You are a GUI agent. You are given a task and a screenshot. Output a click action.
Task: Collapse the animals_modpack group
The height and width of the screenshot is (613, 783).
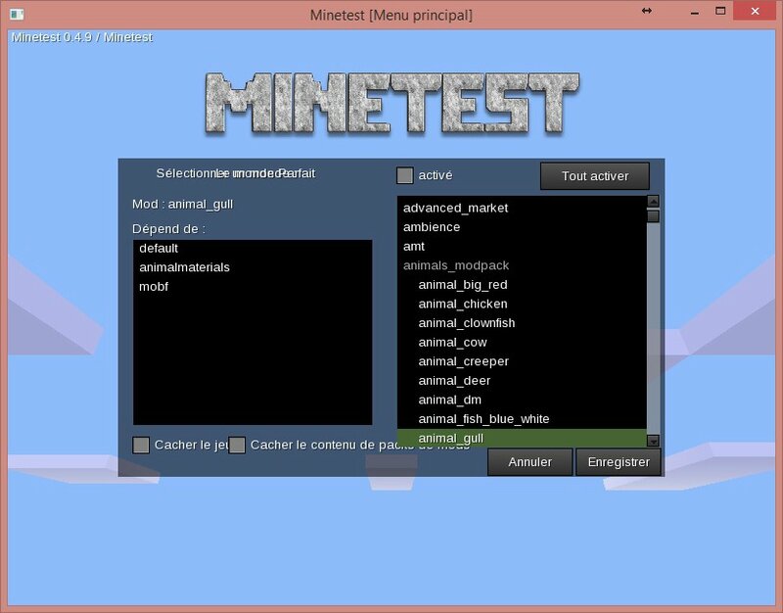pos(456,265)
